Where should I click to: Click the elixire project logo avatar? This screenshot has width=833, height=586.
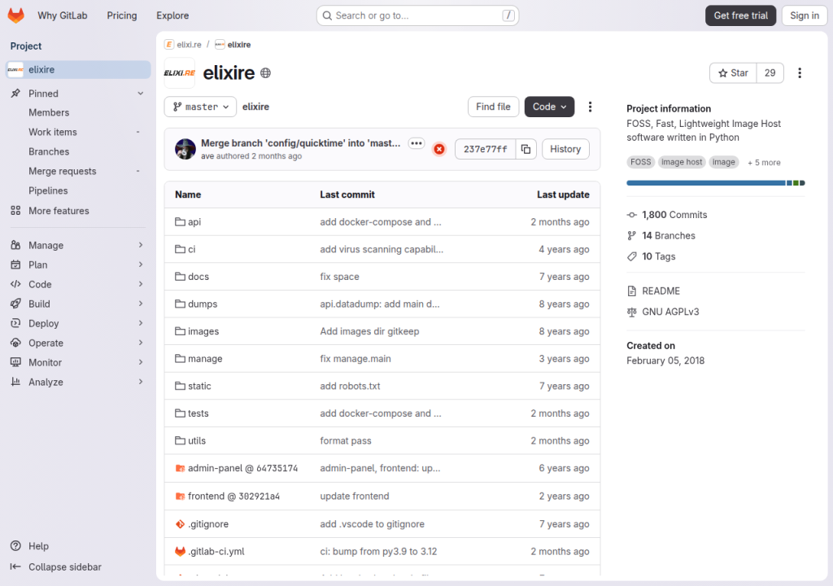[180, 73]
